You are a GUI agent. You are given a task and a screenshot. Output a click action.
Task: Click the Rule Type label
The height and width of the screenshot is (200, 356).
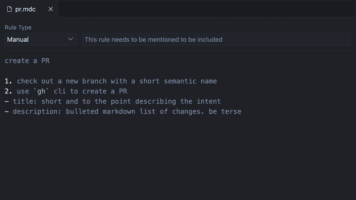(18, 27)
